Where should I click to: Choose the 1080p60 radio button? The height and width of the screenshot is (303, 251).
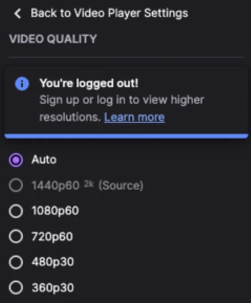click(x=16, y=211)
